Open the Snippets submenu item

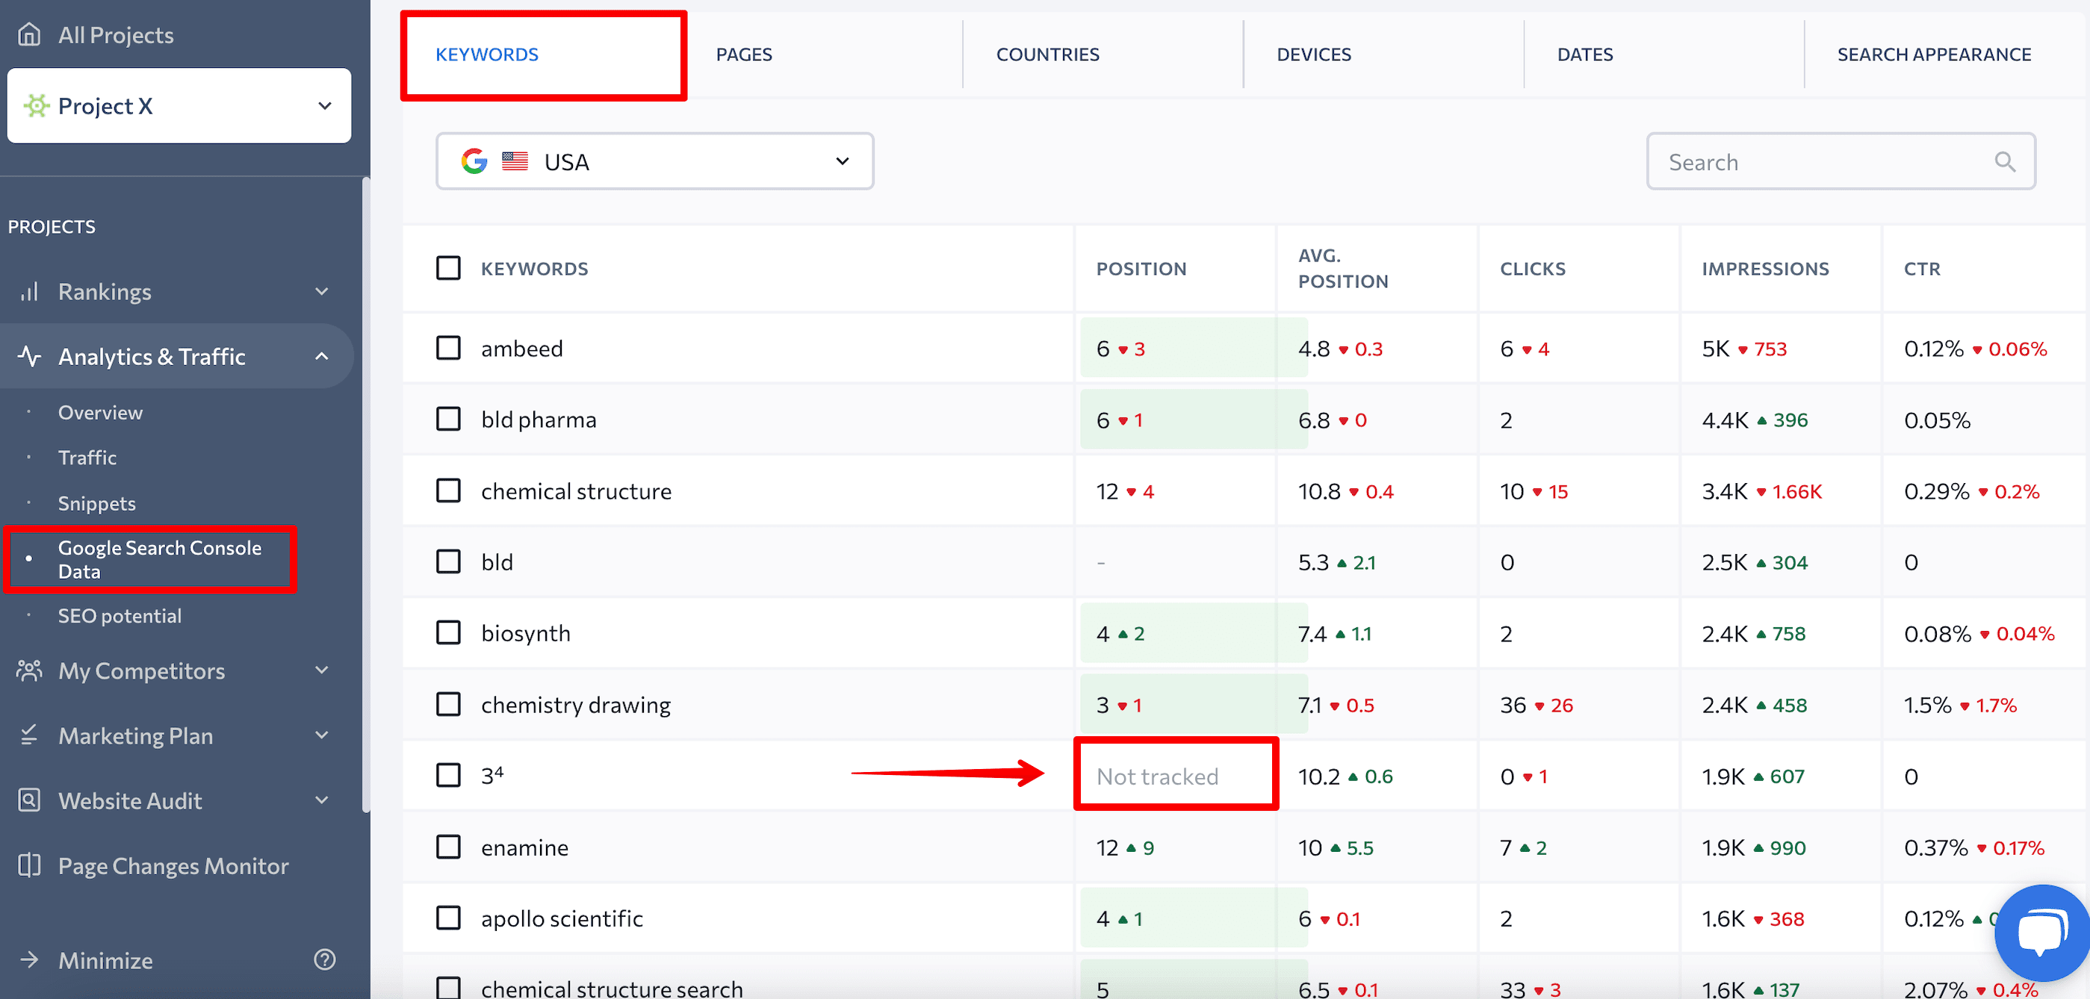[x=96, y=502]
